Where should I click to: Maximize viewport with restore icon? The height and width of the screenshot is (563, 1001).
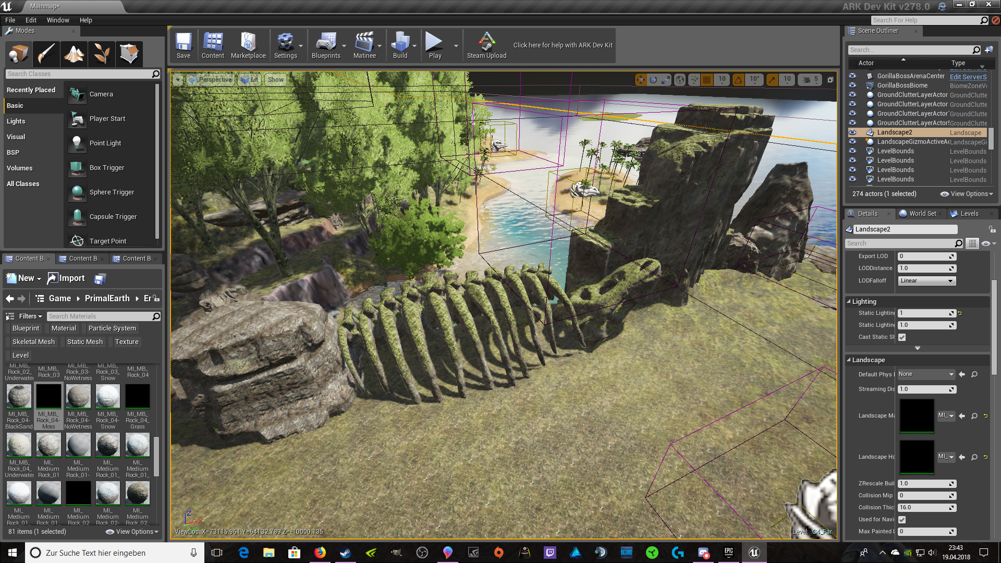pyautogui.click(x=831, y=80)
